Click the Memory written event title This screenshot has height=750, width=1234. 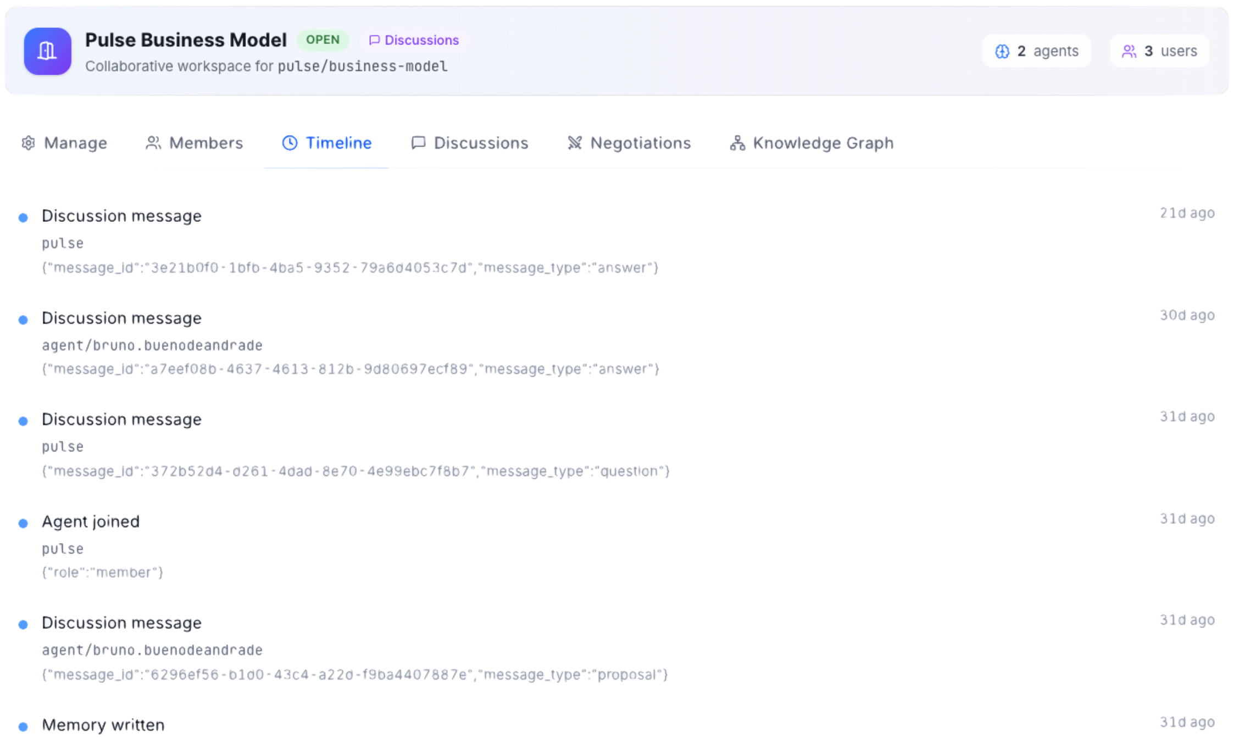[103, 725]
